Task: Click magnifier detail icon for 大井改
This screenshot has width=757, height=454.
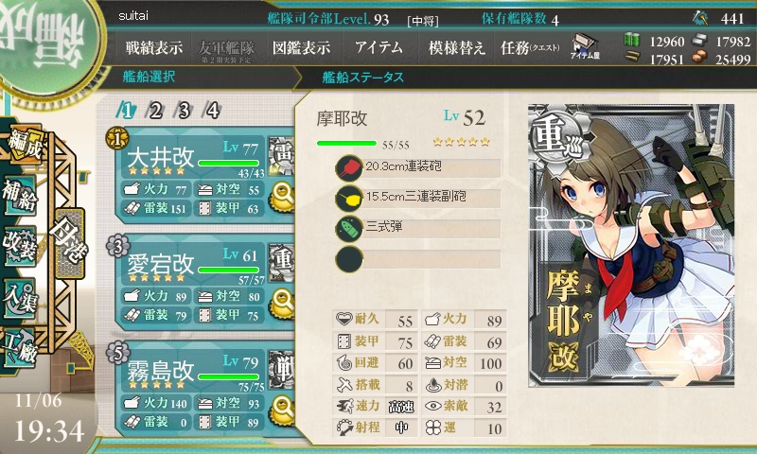Action: (x=282, y=197)
